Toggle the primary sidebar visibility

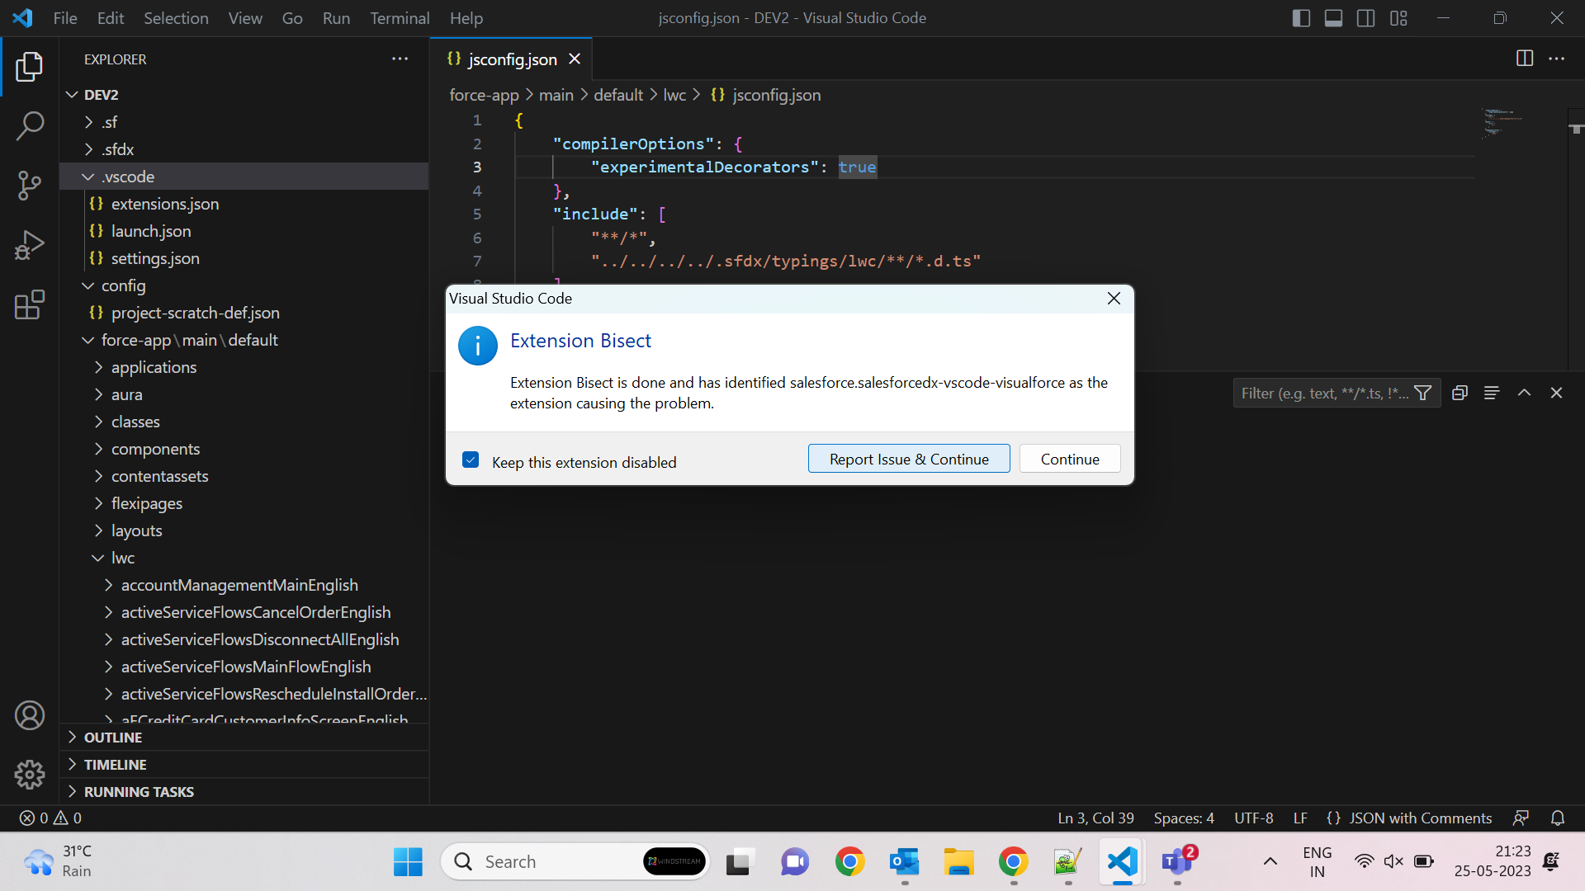(x=1300, y=17)
